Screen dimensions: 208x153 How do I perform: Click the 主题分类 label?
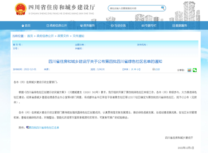click(80, 45)
